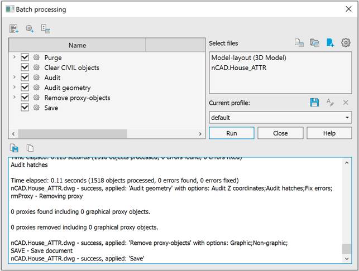Toggle the Audit geometry checkbox

tap(25, 88)
